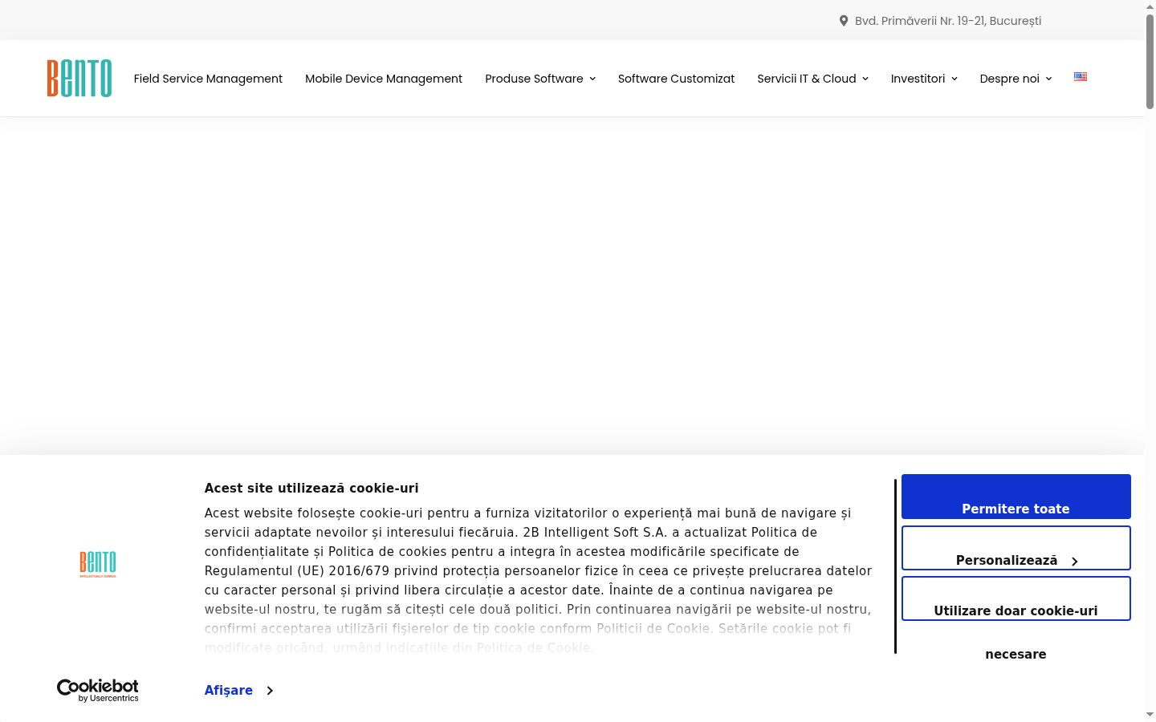Click the Bento logo in the header
1156x722 pixels.
pyautogui.click(x=79, y=78)
